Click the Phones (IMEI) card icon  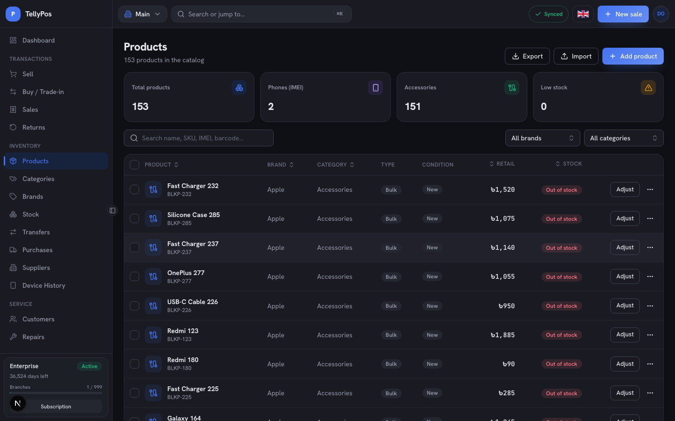[x=375, y=87]
